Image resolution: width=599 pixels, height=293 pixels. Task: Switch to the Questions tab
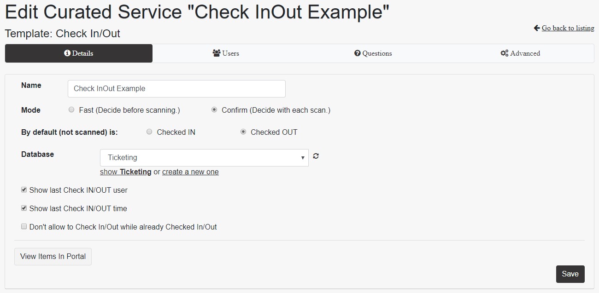373,53
